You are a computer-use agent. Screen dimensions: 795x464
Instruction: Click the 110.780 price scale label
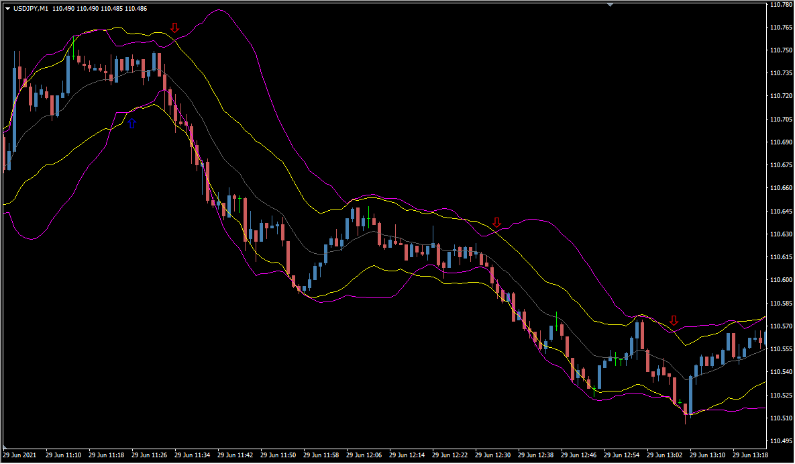pyautogui.click(x=781, y=5)
